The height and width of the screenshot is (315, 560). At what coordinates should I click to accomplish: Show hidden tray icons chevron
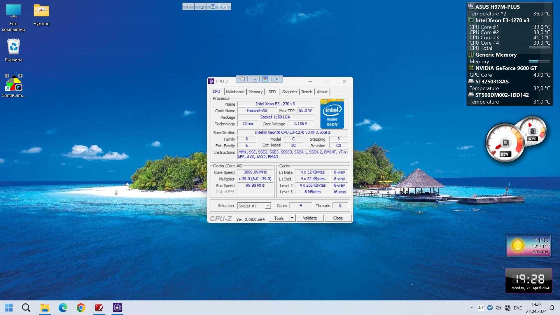coord(472,308)
